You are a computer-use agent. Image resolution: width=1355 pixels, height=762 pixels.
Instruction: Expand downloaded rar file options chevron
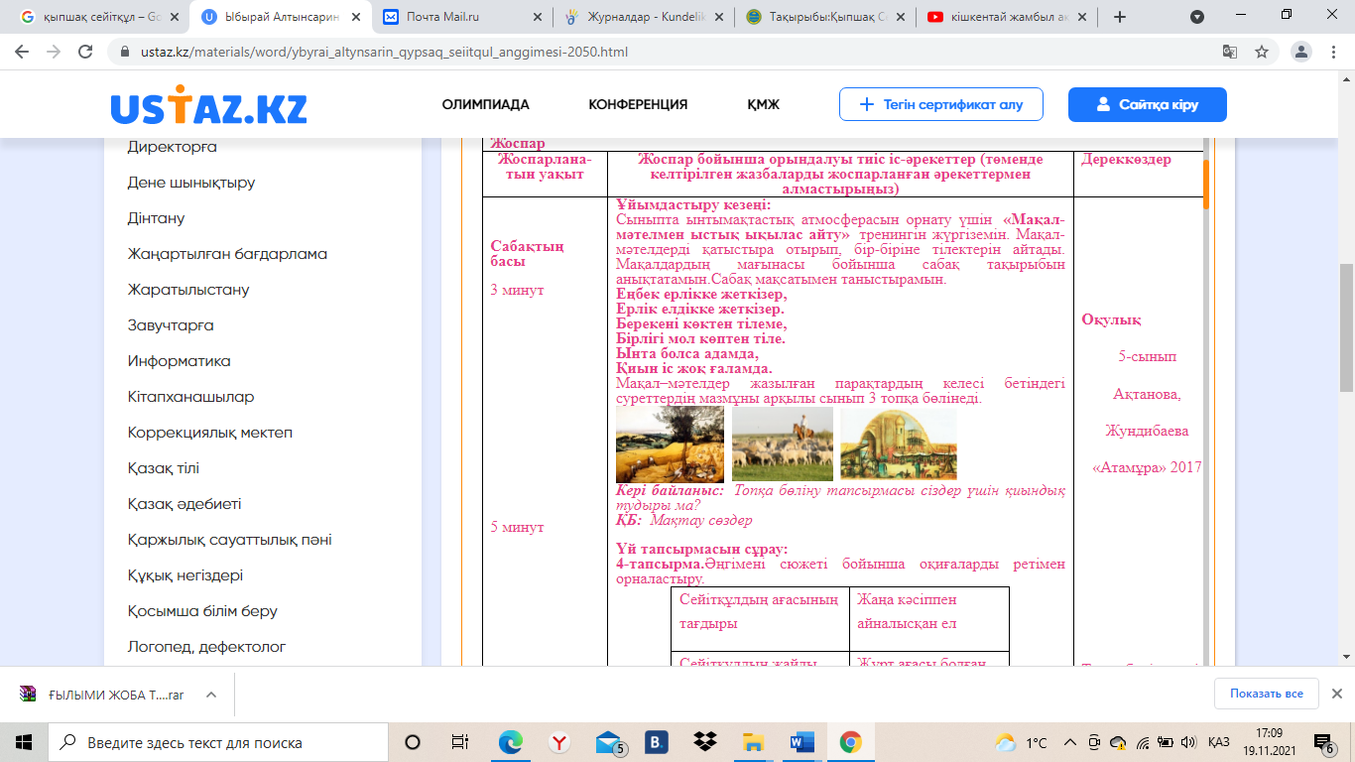[210, 695]
